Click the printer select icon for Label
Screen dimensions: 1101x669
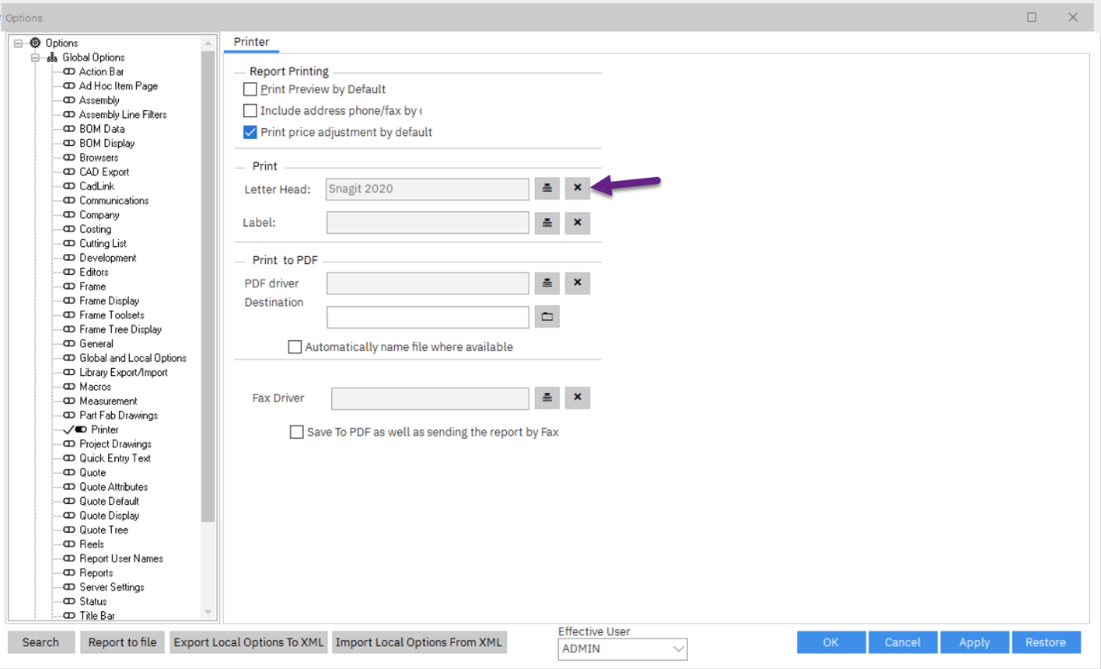pyautogui.click(x=546, y=223)
